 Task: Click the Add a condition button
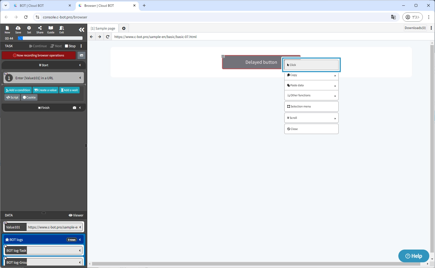pyautogui.click(x=18, y=90)
